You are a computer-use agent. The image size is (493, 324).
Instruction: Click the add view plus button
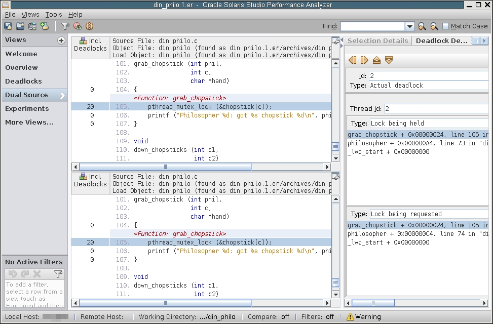[x=61, y=40]
